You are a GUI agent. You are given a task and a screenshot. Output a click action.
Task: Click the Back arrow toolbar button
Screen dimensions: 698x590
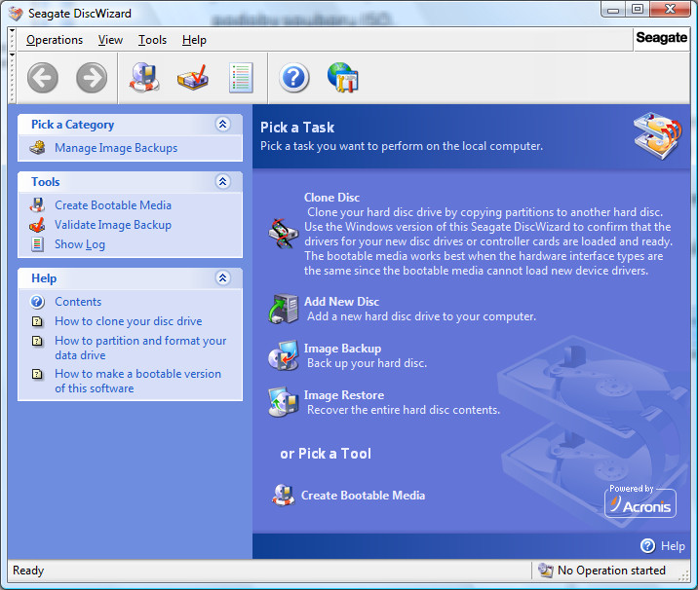pos(43,78)
